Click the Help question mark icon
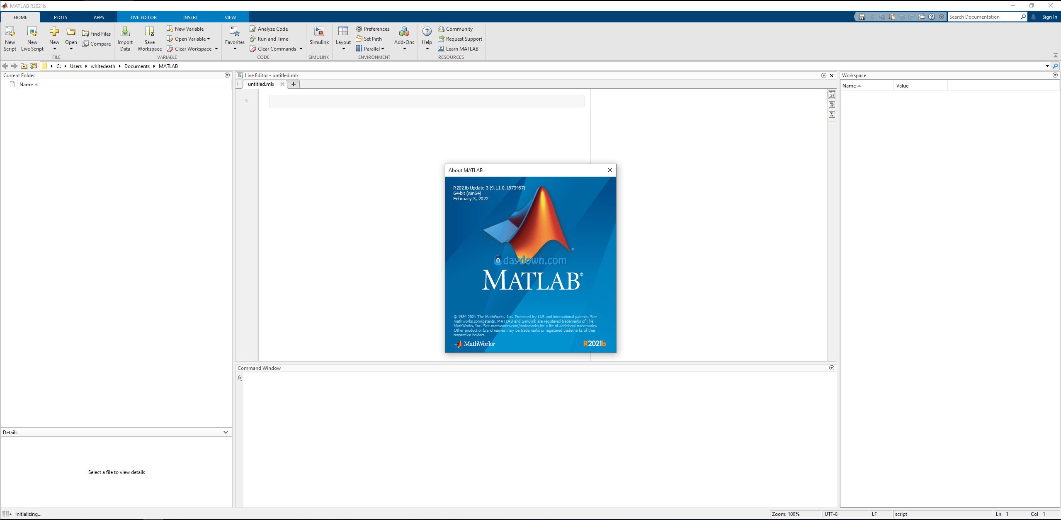This screenshot has height=520, width=1061. point(427,32)
